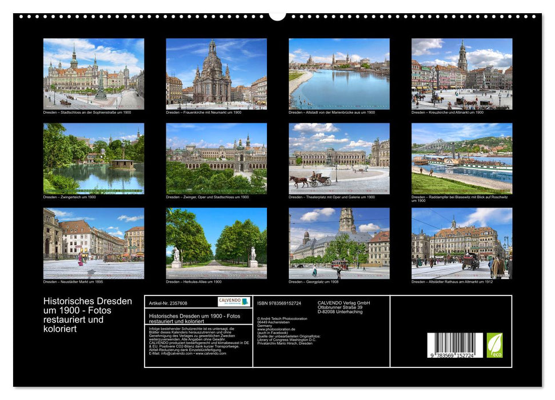555x400 pixels.
Task: Open the Raddampfer bei Blasewitz photo
Action: [462, 159]
